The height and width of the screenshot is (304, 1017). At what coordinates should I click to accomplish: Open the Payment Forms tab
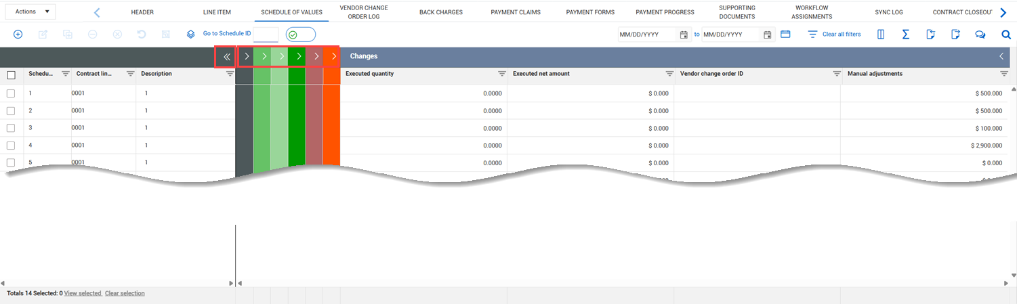pyautogui.click(x=589, y=12)
